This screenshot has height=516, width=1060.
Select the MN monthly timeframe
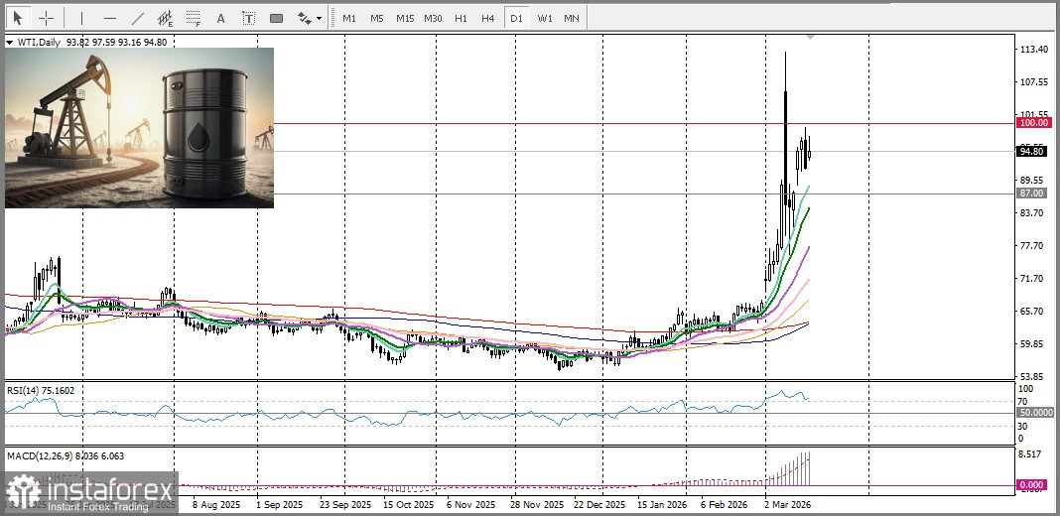(572, 18)
